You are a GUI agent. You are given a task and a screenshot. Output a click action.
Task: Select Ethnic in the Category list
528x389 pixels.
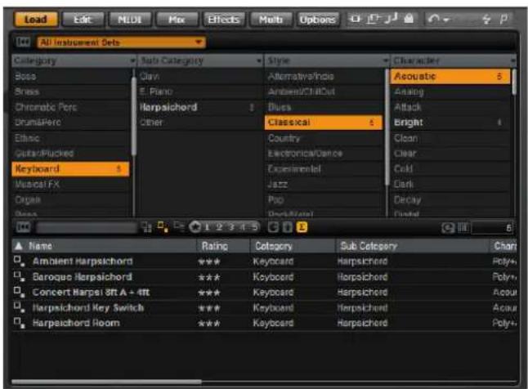point(70,138)
